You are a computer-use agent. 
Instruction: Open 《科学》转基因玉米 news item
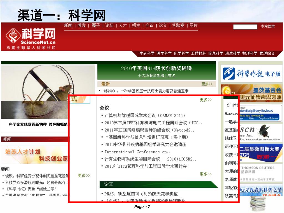(146, 91)
